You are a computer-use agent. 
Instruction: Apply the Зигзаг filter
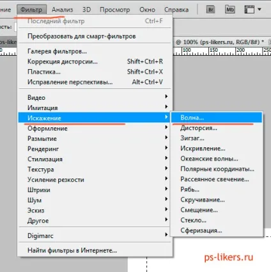coord(217,138)
